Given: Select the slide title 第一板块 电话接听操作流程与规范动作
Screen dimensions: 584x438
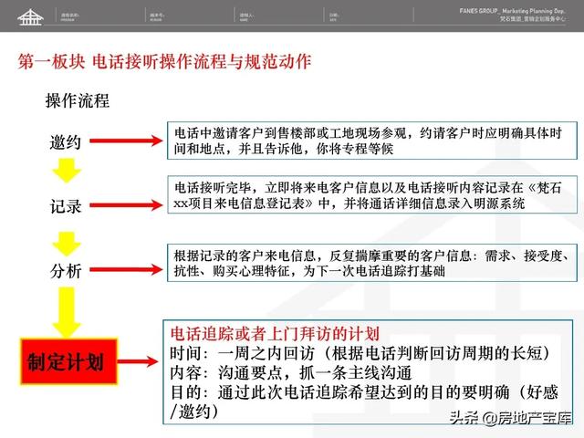Looking at the screenshot, I should [164, 61].
